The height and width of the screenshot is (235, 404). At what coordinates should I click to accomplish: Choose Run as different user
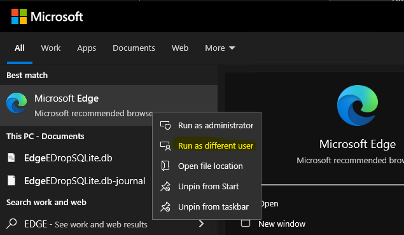point(207,146)
